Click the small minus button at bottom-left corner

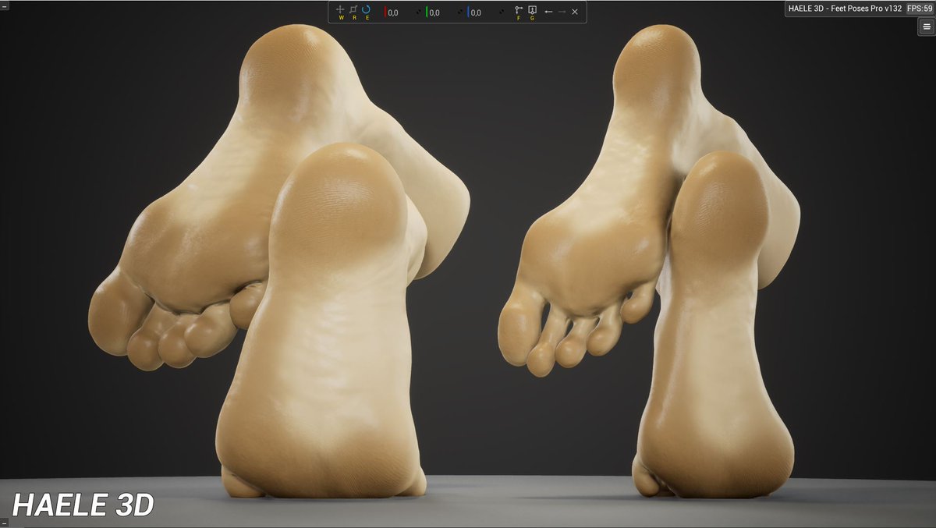3,521
